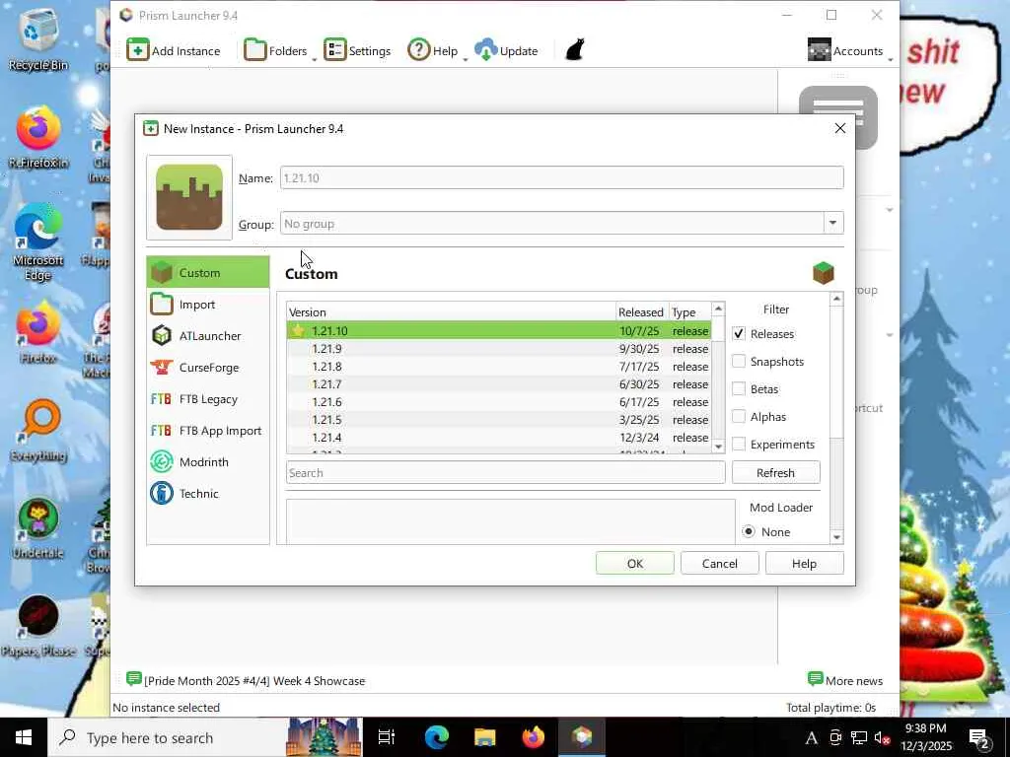
Task: Sort by the Type column header
Action: pos(689,312)
